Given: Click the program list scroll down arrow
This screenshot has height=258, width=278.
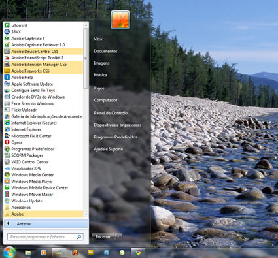Looking at the screenshot, I should pos(86,214).
